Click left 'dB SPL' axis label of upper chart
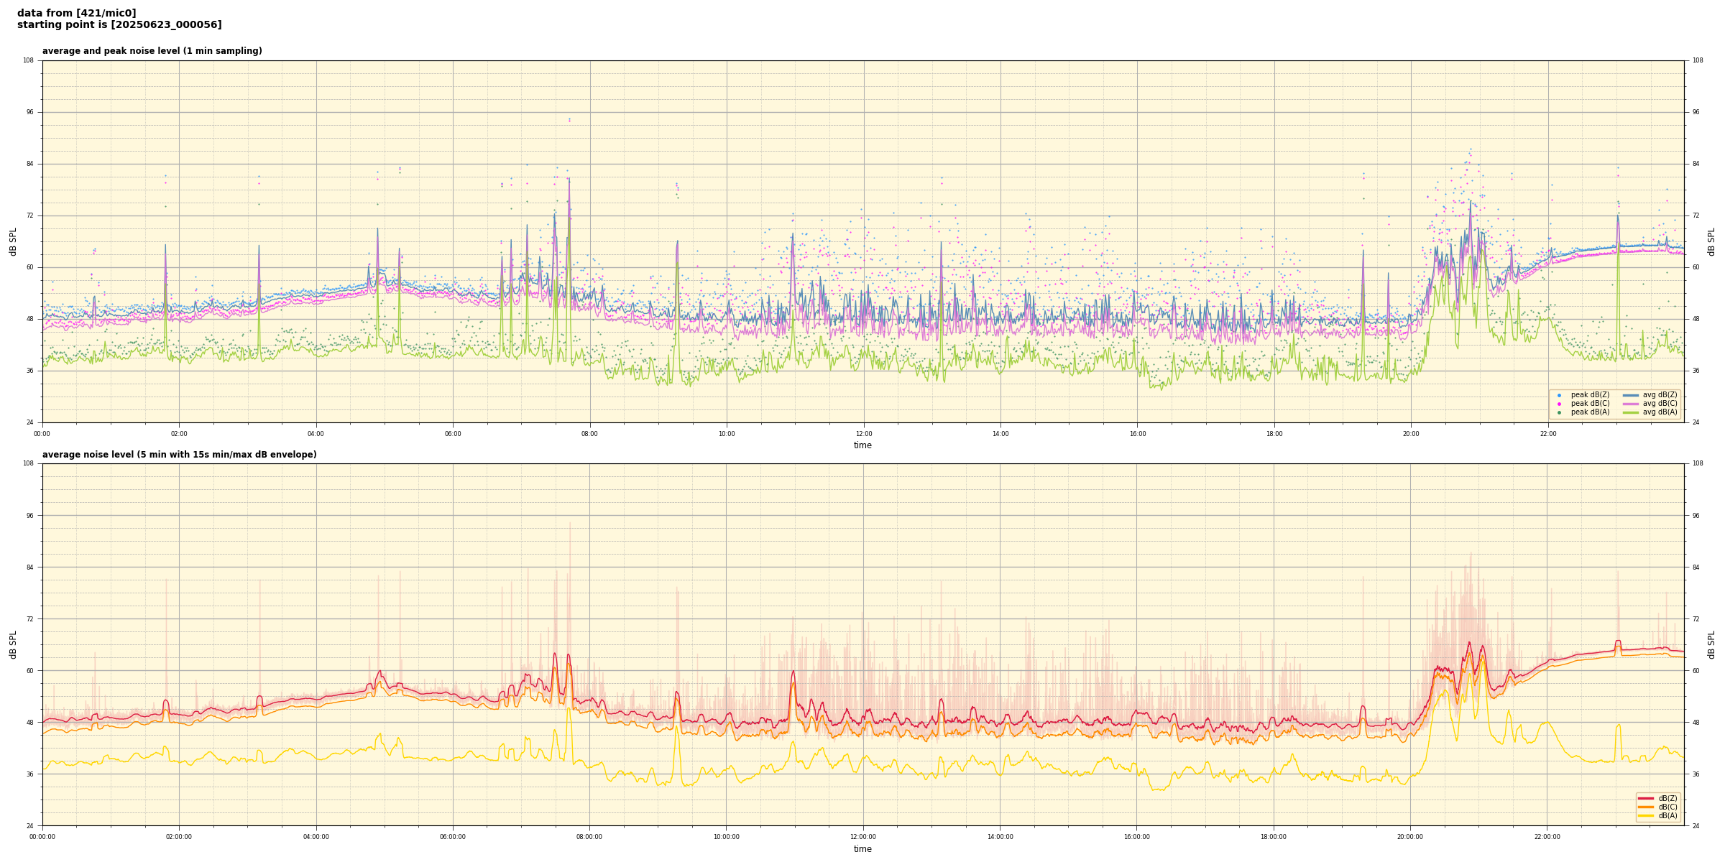 coord(13,241)
